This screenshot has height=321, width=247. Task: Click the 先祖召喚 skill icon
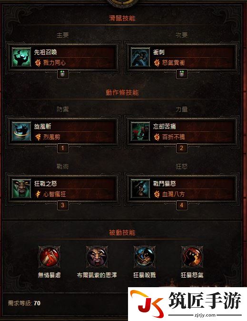[x=21, y=57]
